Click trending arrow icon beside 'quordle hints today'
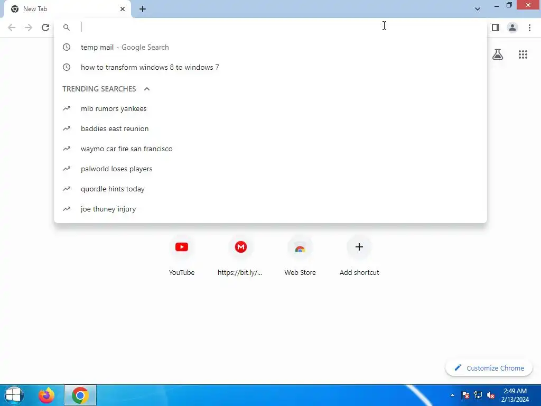The width and height of the screenshot is (541, 406). (67, 189)
